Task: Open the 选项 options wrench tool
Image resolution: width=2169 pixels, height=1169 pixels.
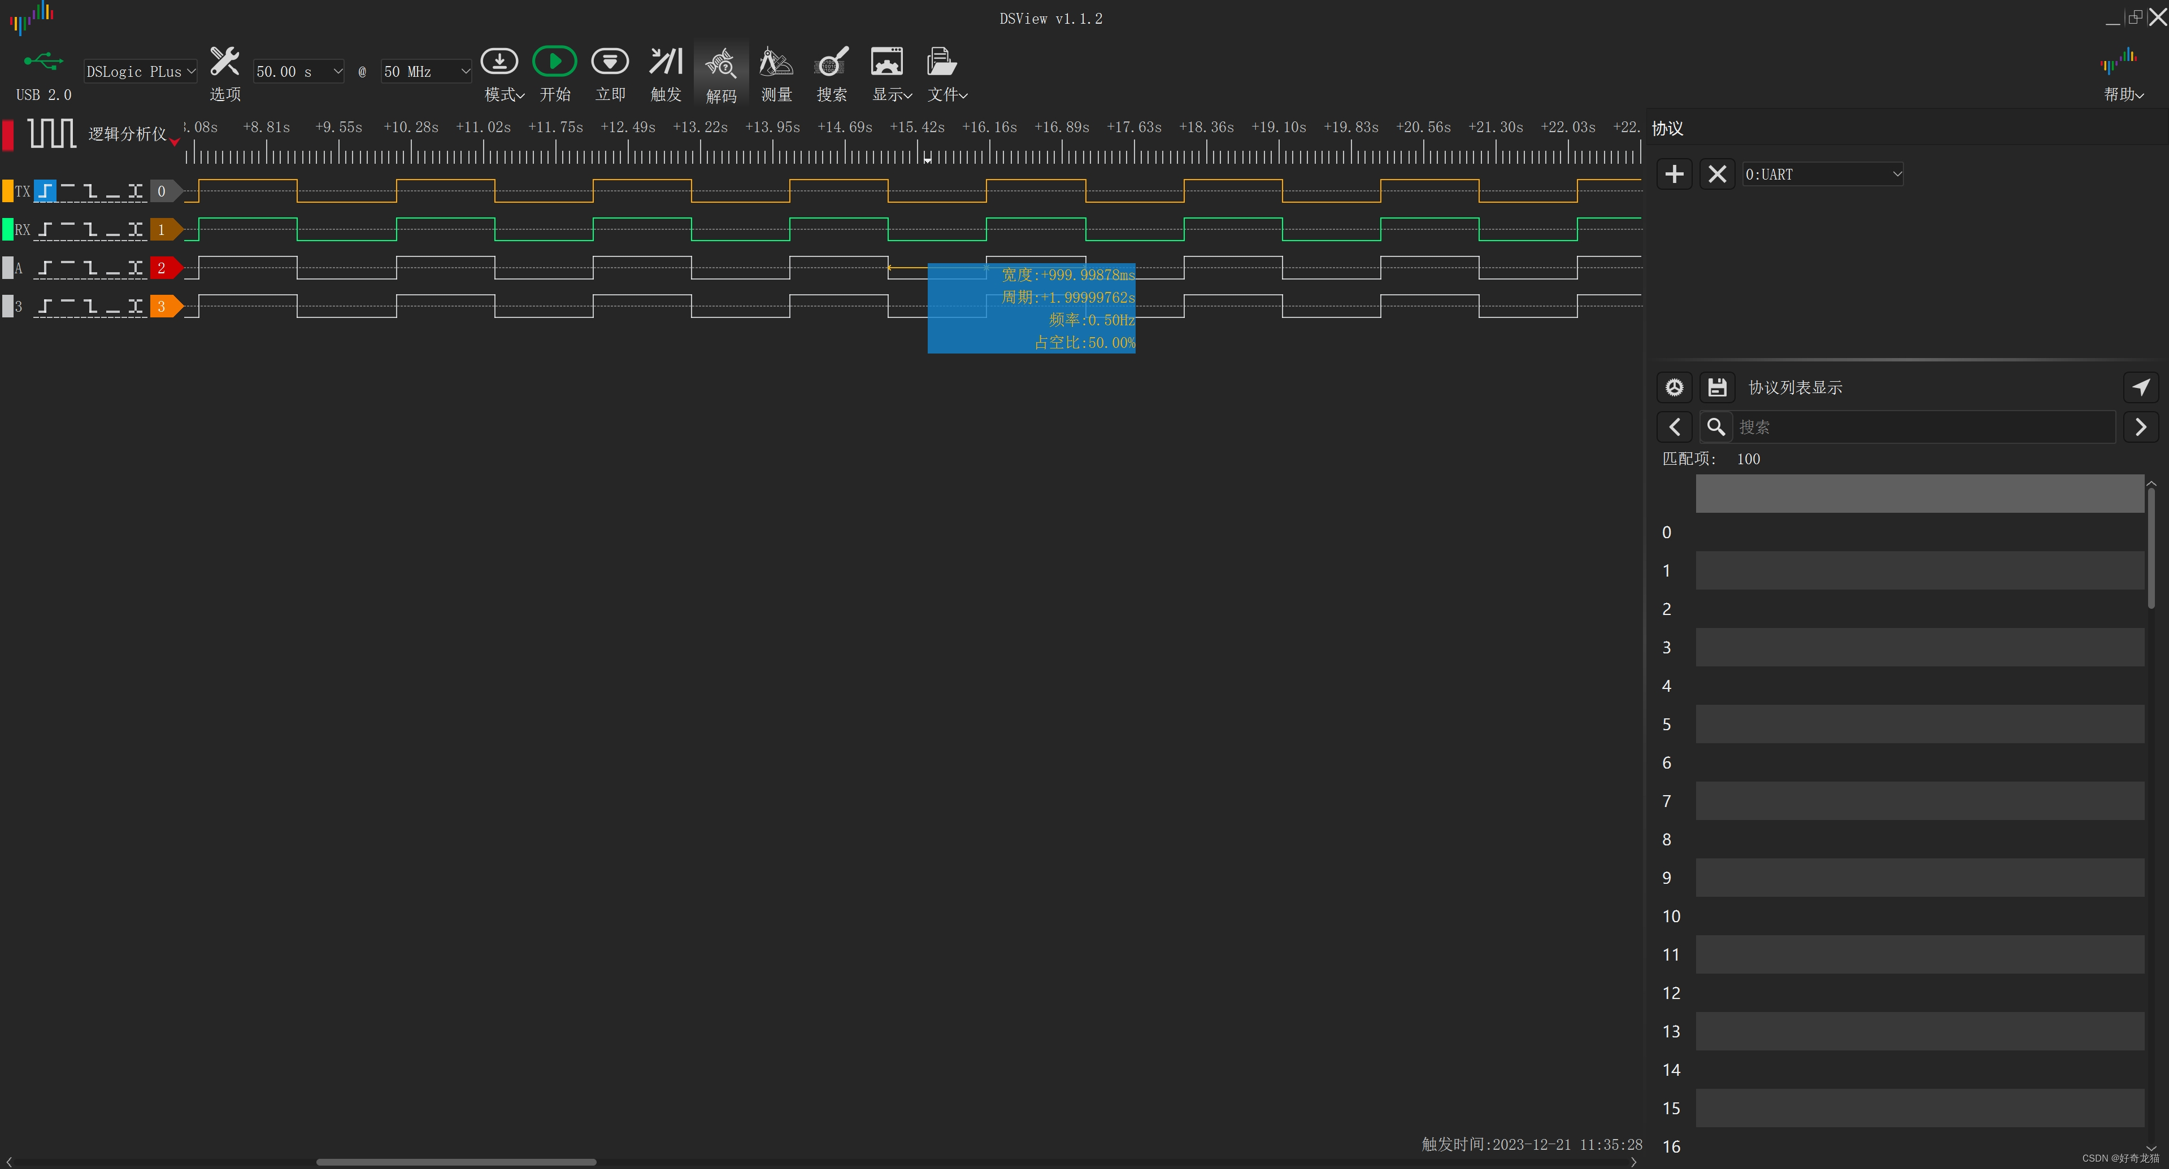Action: click(x=225, y=74)
